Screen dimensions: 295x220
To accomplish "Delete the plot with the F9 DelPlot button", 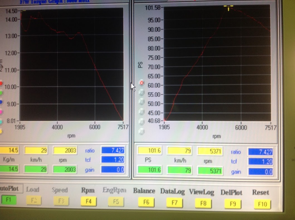I will 233,204.
